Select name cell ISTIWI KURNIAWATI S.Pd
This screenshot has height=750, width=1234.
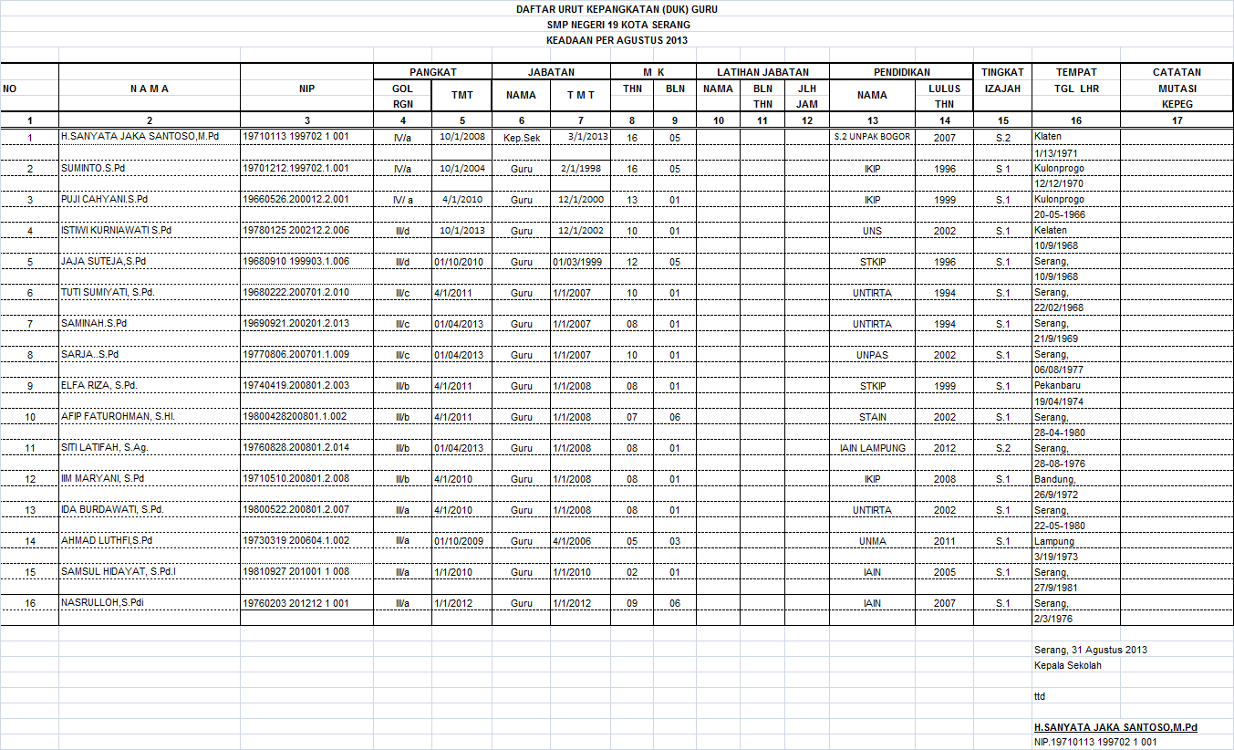tap(150, 230)
